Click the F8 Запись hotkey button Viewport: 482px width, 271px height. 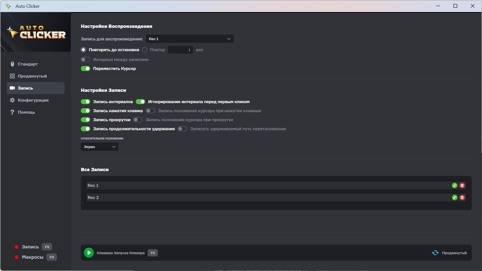click(47, 247)
